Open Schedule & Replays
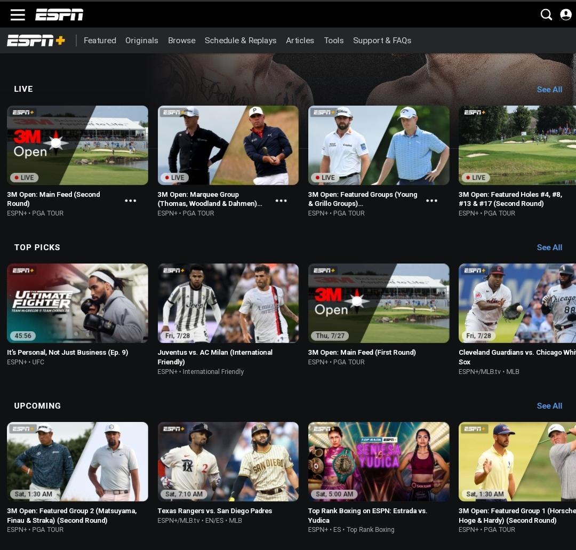 click(x=241, y=41)
